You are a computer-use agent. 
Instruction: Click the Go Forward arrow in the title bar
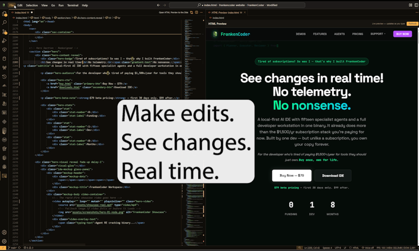pos(165,5)
